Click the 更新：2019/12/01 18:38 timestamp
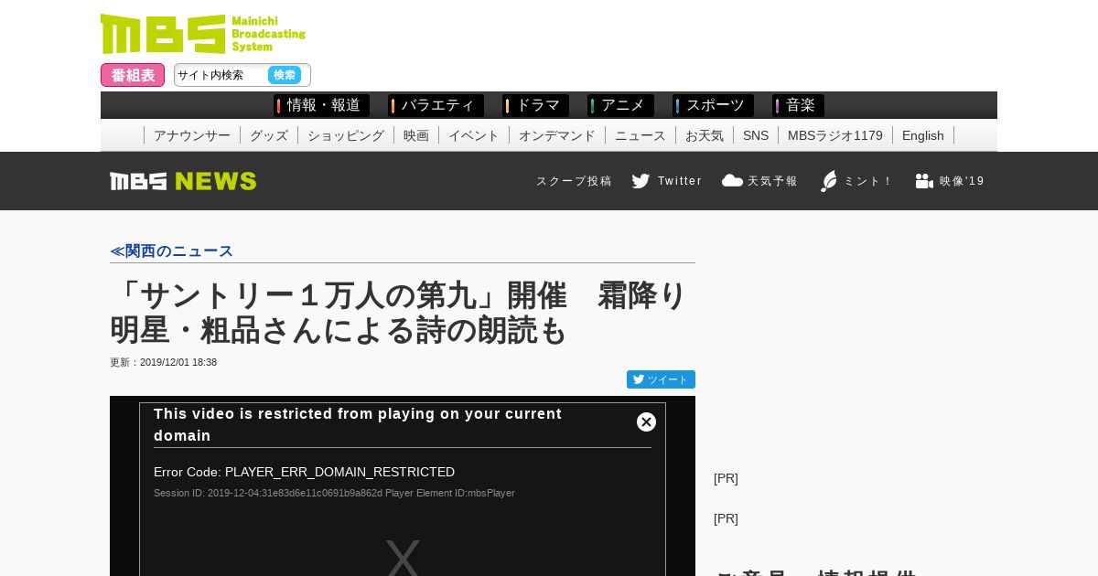Screen dimensions: 1098x576 pyautogui.click(x=164, y=362)
